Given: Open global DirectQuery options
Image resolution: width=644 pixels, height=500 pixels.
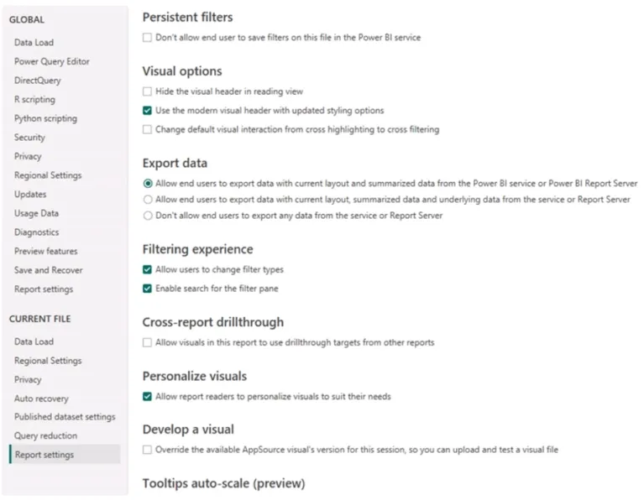Looking at the screenshot, I should coord(38,81).
